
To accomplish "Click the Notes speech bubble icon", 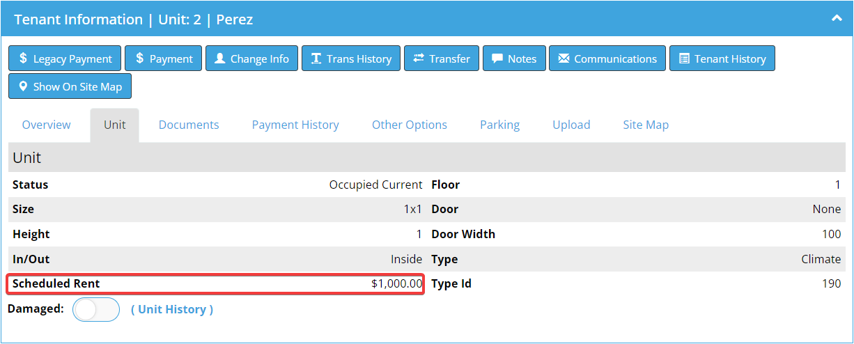I will pyautogui.click(x=497, y=58).
